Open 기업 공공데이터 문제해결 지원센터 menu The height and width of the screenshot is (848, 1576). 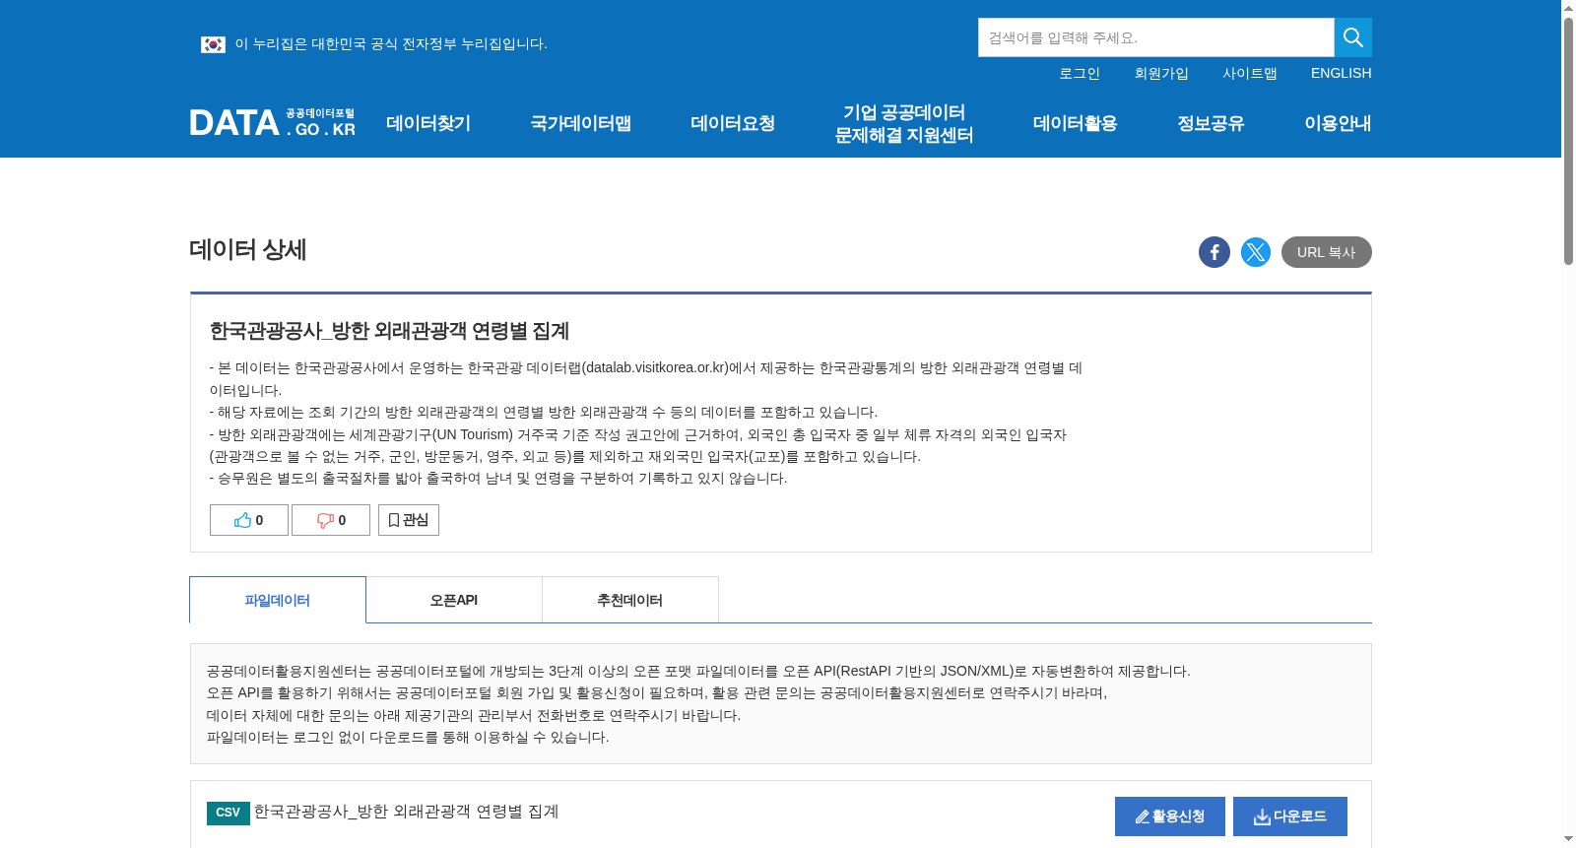pyautogui.click(x=904, y=124)
